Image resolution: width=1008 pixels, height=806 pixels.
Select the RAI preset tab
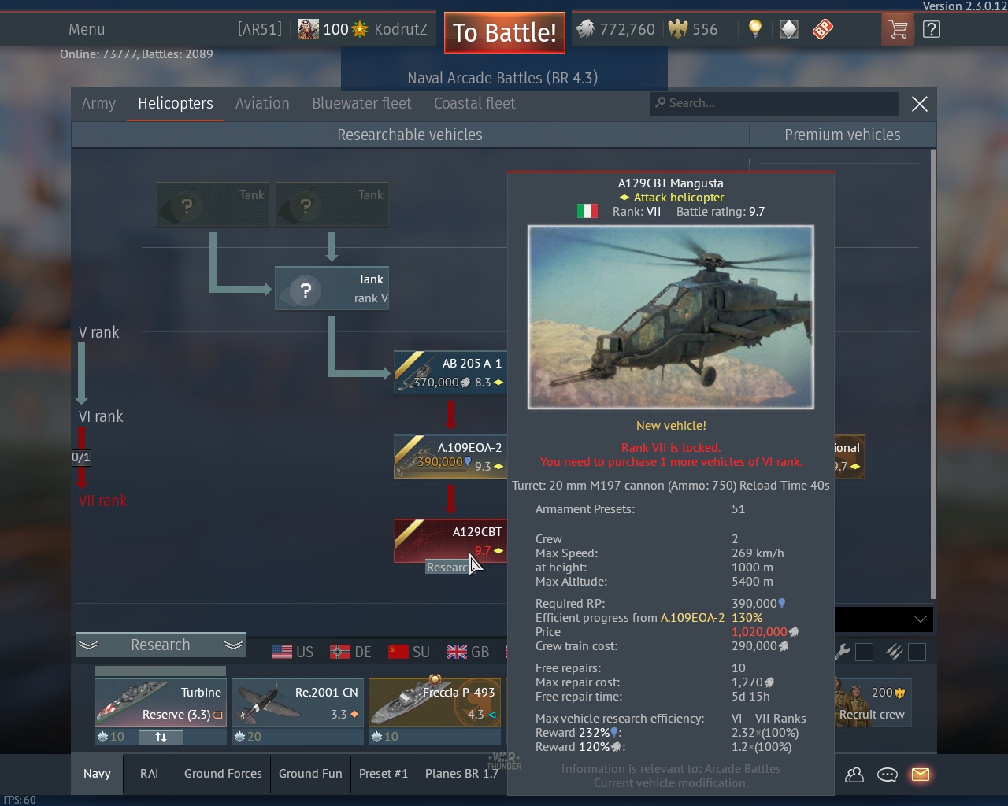point(149,774)
